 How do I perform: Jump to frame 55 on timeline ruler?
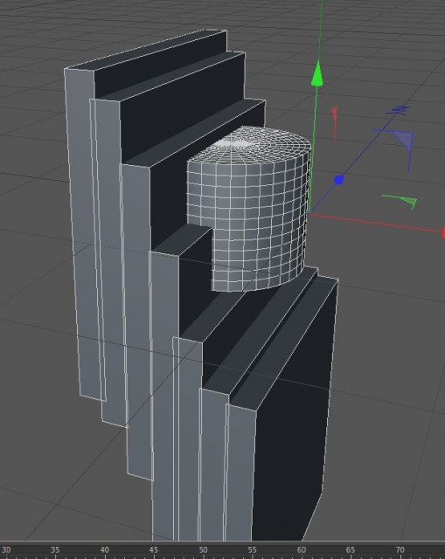pos(252,550)
